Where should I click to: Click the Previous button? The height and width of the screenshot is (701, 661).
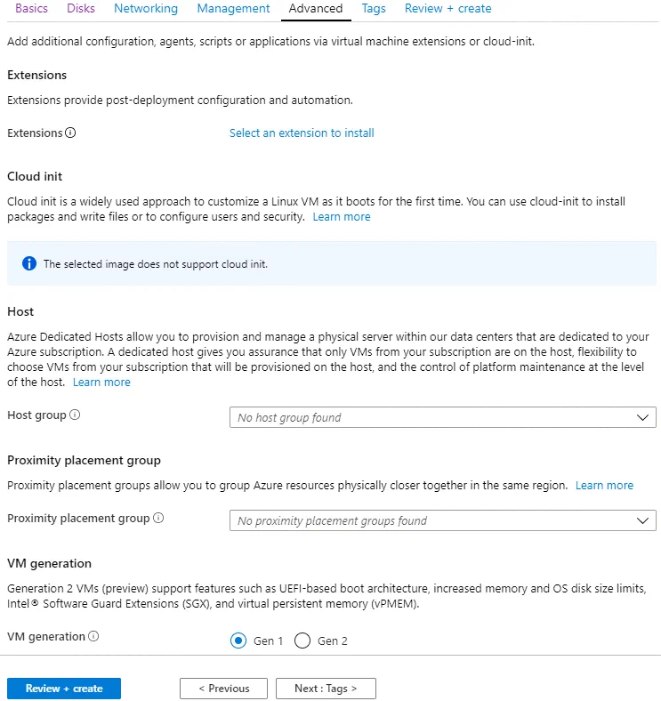(x=223, y=689)
